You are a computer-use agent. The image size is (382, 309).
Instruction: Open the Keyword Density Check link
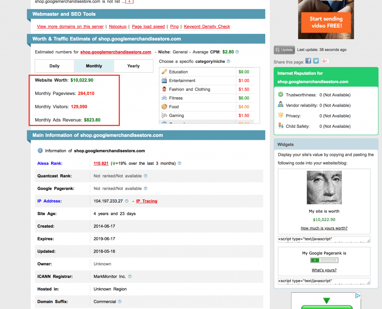[207, 26]
